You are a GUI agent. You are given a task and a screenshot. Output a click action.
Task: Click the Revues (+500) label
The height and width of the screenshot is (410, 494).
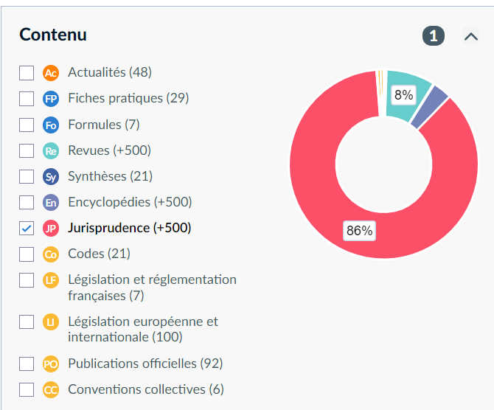pyautogui.click(x=110, y=150)
